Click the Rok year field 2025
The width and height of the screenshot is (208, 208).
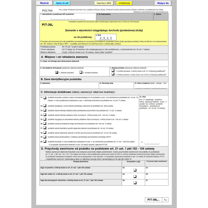point(106,38)
